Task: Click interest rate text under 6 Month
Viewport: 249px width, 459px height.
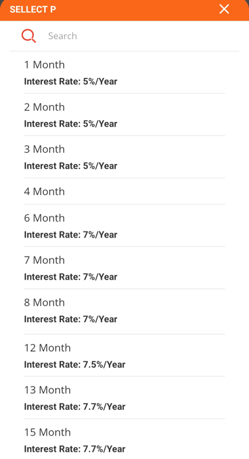Action: point(71,235)
